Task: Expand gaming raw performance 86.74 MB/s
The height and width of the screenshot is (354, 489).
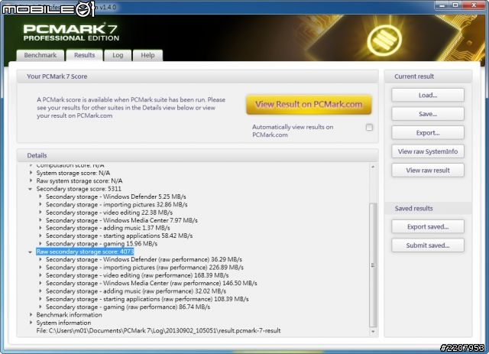Action: coord(40,307)
